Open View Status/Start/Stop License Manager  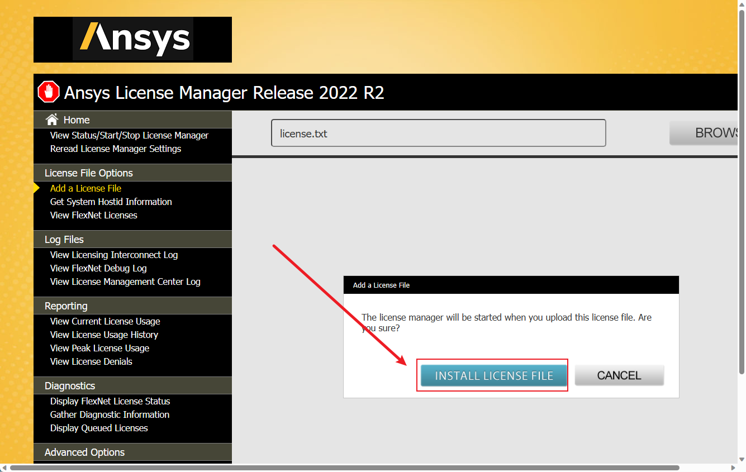click(129, 135)
